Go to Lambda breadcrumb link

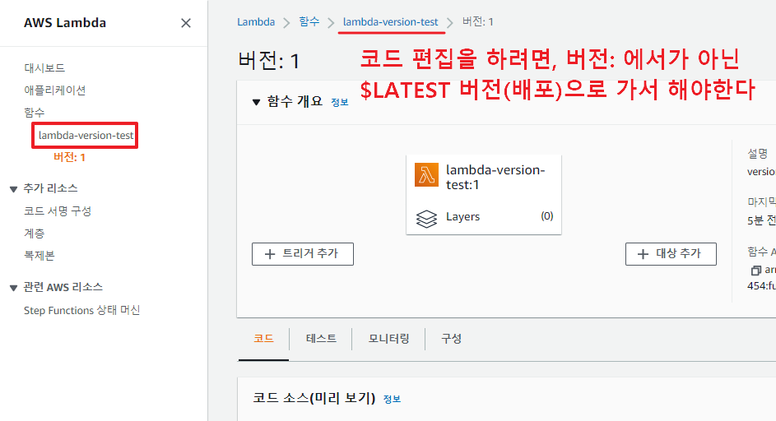tap(256, 21)
